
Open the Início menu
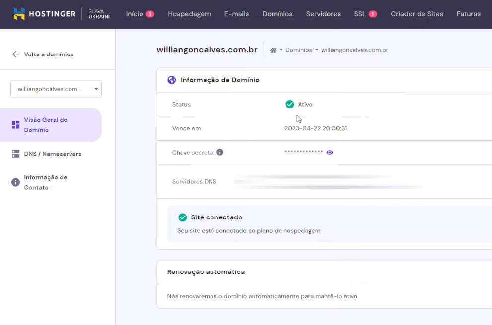135,14
